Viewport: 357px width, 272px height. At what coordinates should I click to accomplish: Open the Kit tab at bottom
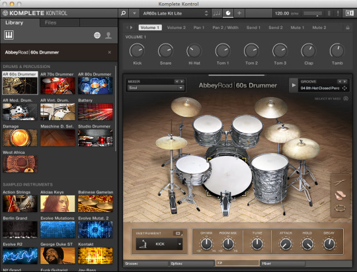pos(237,263)
